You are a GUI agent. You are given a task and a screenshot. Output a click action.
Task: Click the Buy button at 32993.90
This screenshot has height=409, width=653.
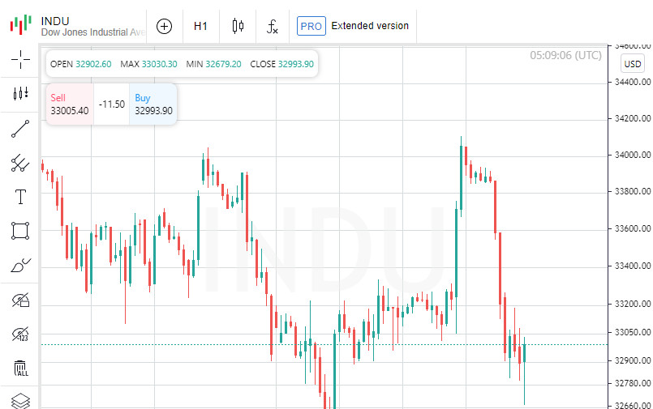coord(153,104)
